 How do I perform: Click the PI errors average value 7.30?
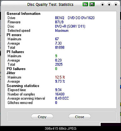click(x=58, y=43)
